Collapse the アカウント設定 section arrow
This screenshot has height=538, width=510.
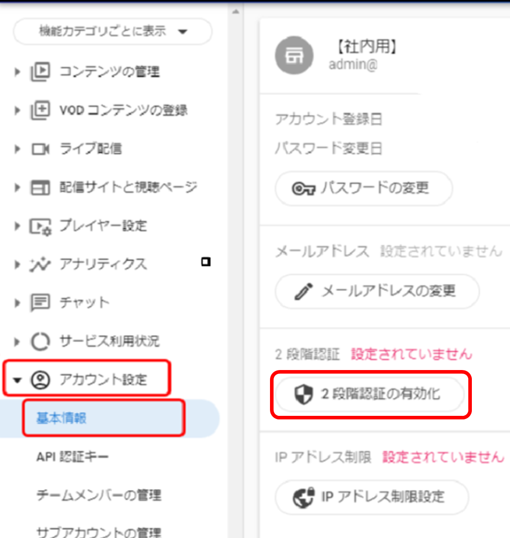point(18,380)
